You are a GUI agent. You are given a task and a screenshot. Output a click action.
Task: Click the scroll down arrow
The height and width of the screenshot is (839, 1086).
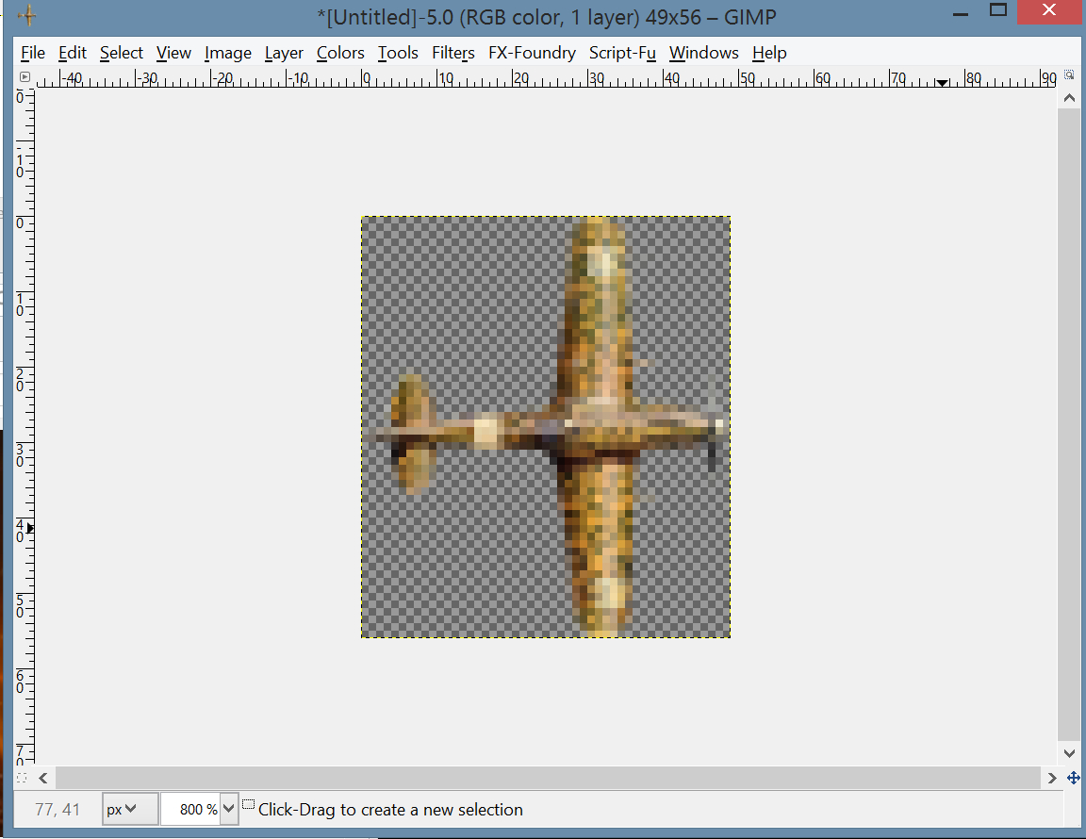(x=1069, y=753)
